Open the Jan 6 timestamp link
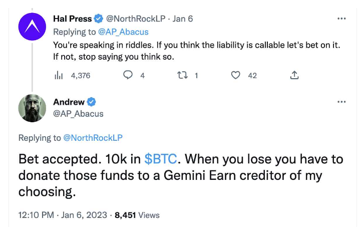The width and height of the screenshot is (364, 231). (182, 19)
